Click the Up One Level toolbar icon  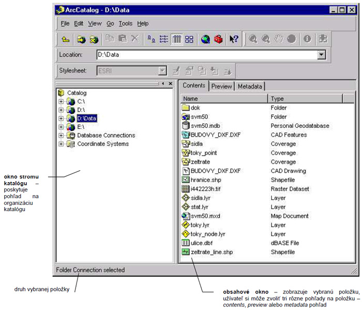pyautogui.click(x=66, y=39)
